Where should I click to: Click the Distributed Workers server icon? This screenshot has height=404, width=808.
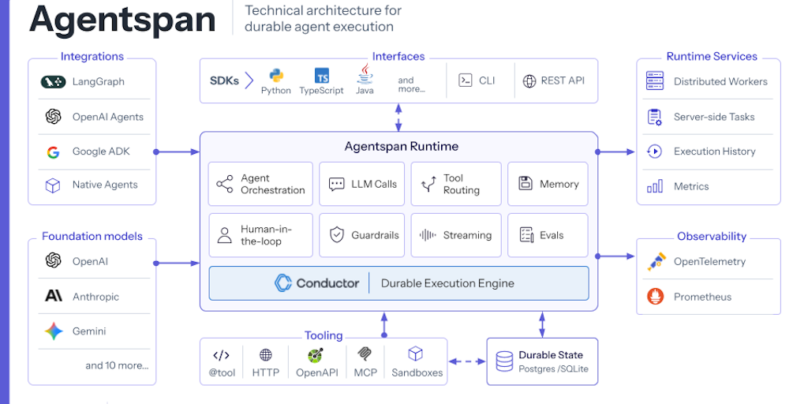pyautogui.click(x=655, y=81)
